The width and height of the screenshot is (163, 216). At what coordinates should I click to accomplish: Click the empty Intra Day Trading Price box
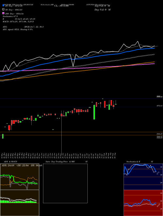[65, 183]
